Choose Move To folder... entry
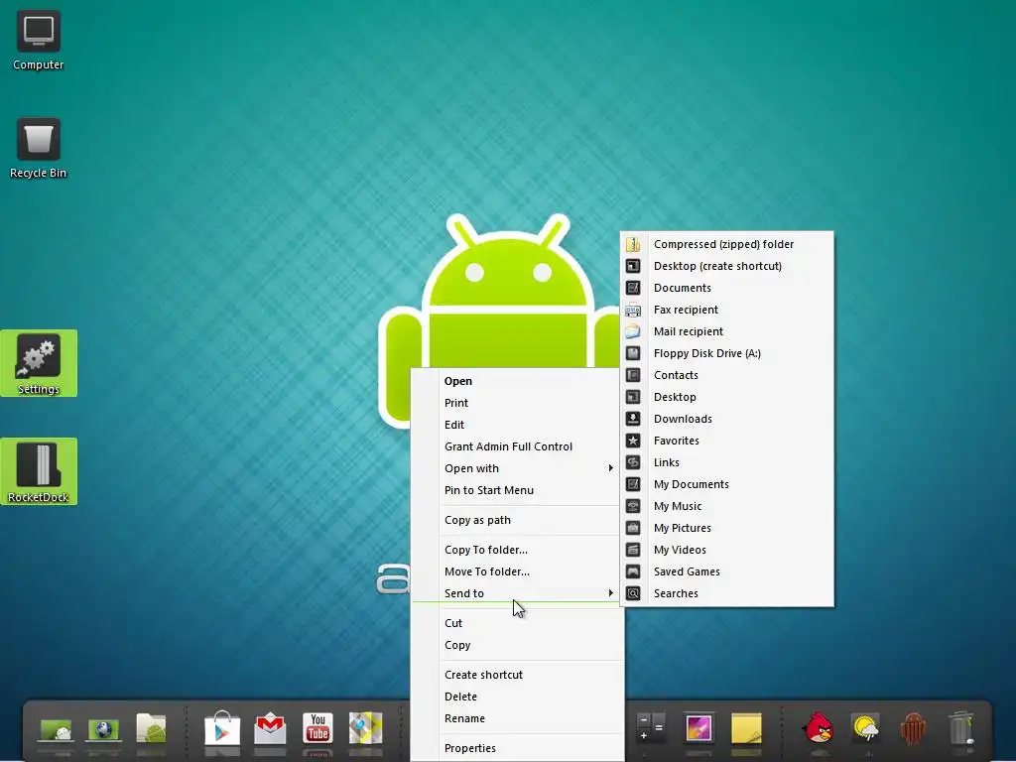The height and width of the screenshot is (762, 1016). (x=517, y=571)
